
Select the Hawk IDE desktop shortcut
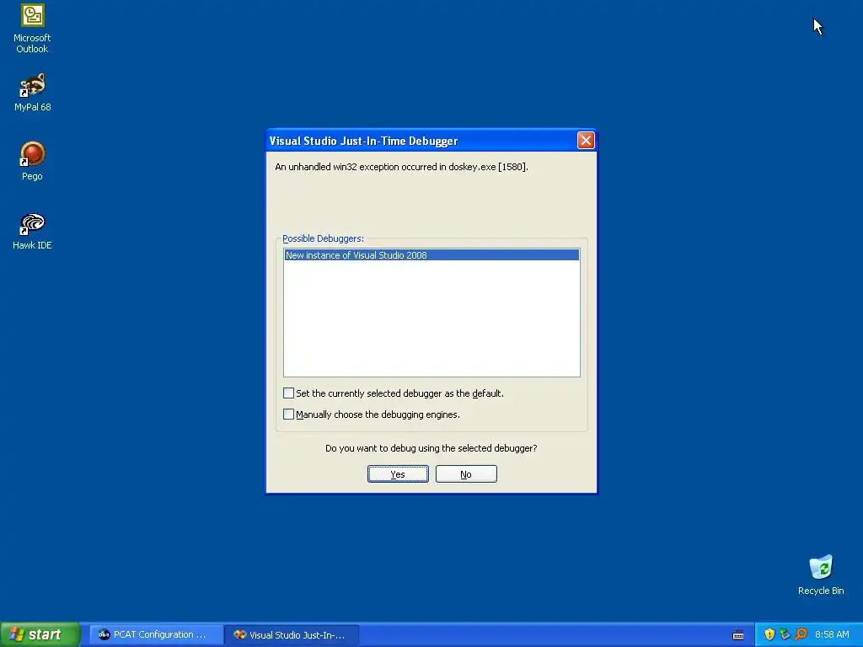tap(32, 231)
